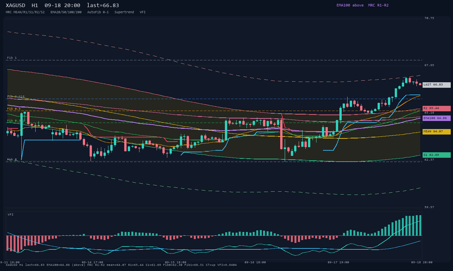This screenshot has width=453, height=271.
Task: Click the 59.57 price axis value
Action: (x=429, y=207)
